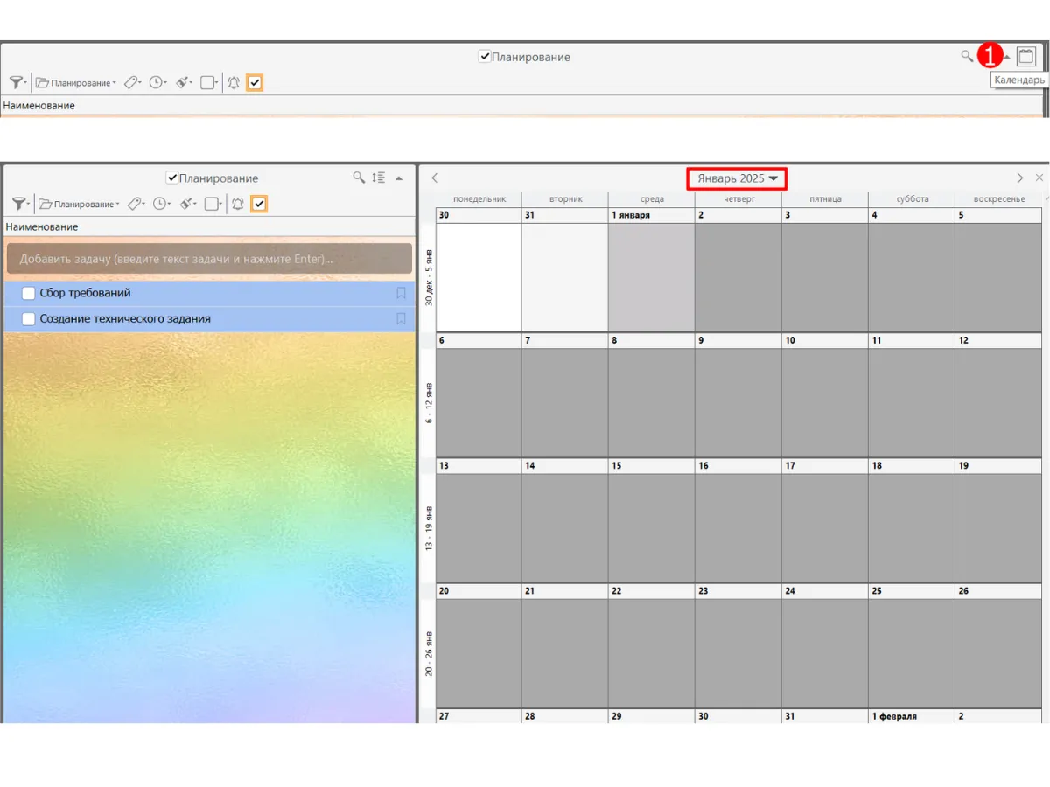
Task: Toggle the orange-highlighted checkmark button in the lower toolbar
Action: click(x=259, y=204)
